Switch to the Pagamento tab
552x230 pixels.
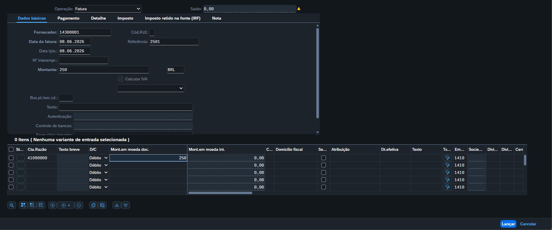[x=68, y=18]
